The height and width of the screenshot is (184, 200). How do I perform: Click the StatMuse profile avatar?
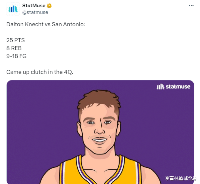(13, 9)
